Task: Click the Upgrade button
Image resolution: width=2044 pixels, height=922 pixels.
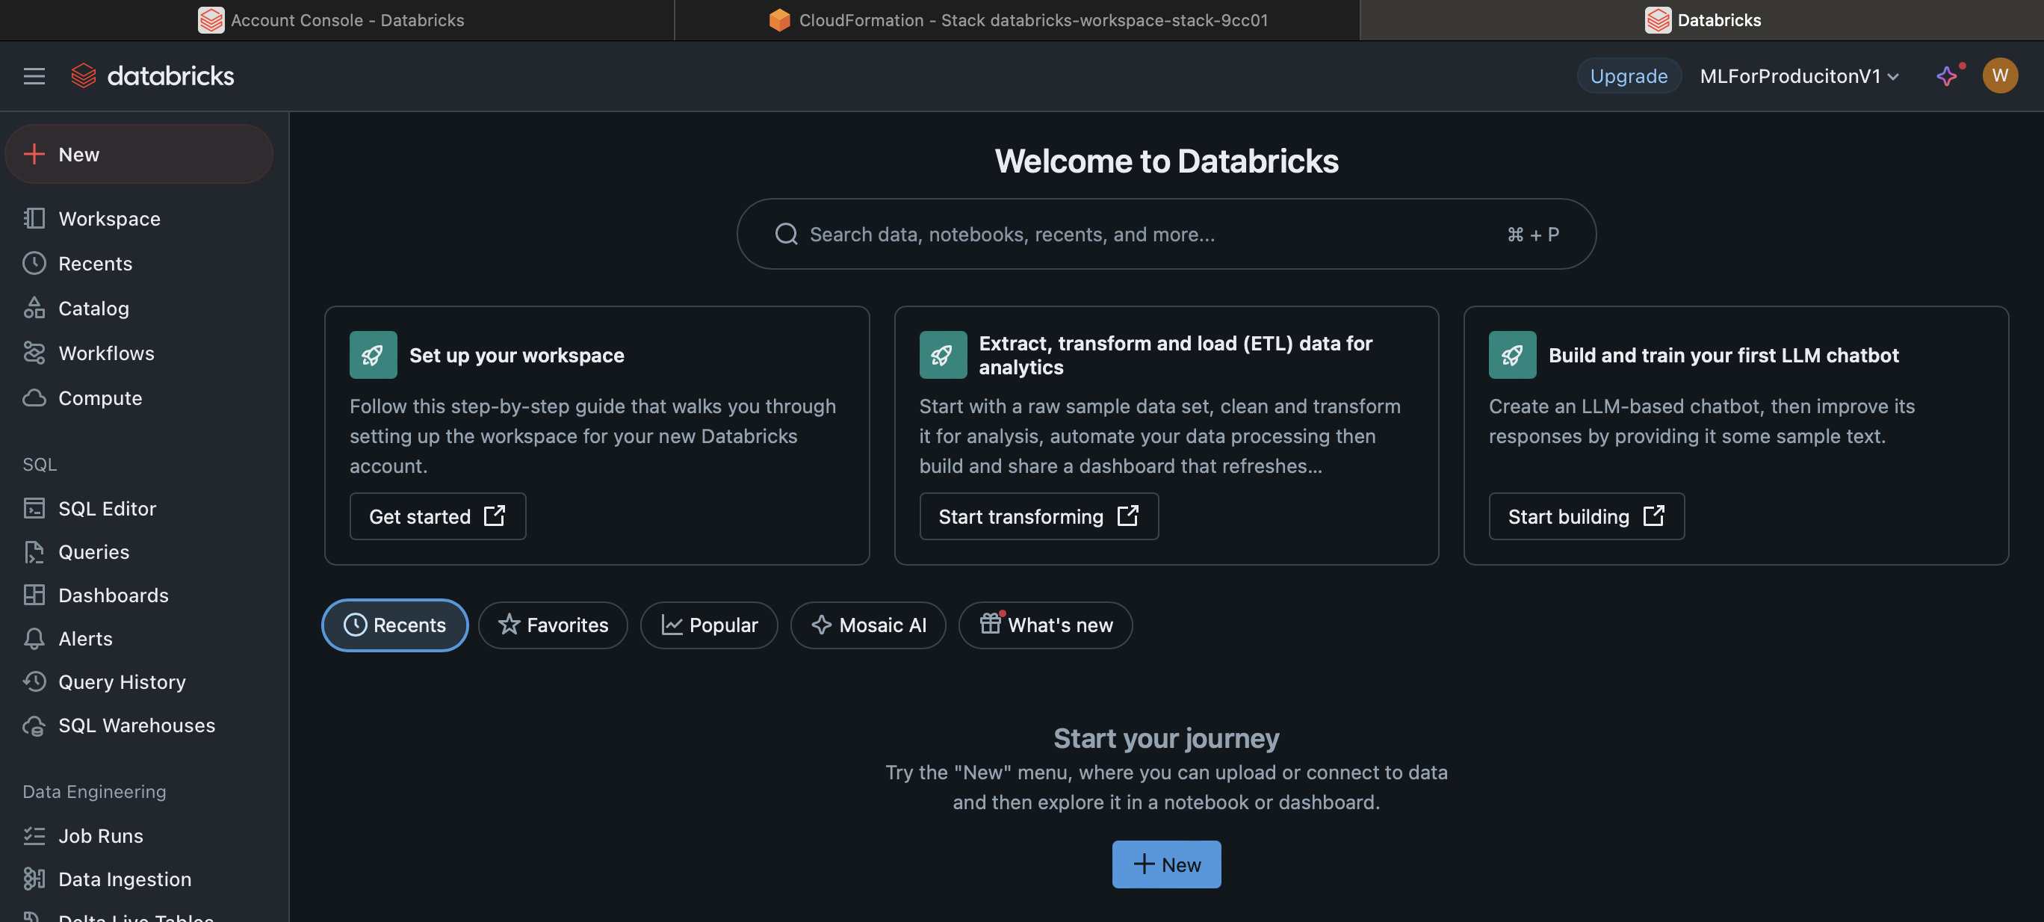Action: tap(1628, 76)
